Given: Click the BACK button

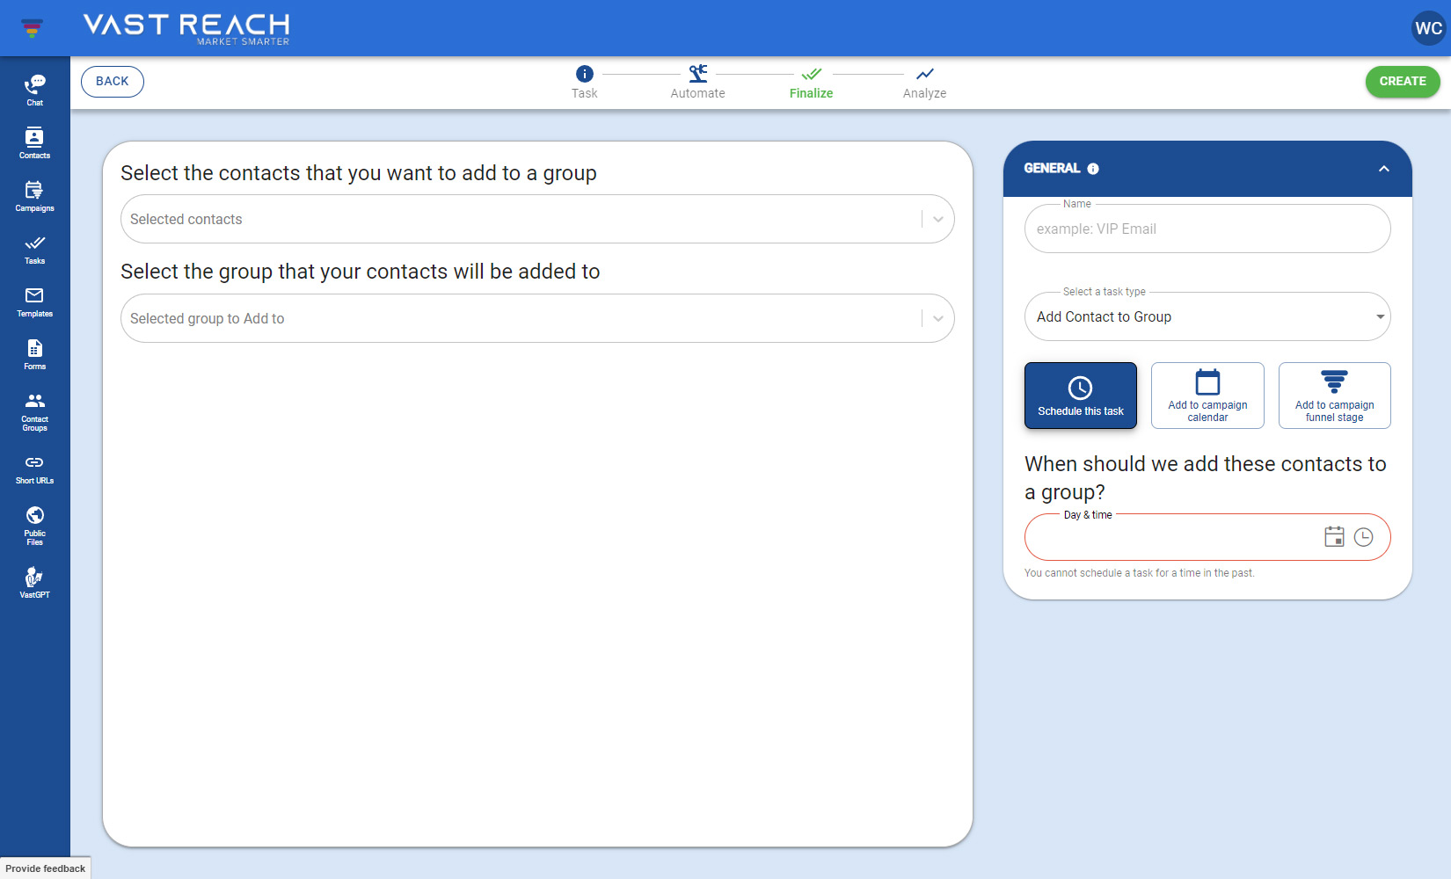Looking at the screenshot, I should point(113,82).
